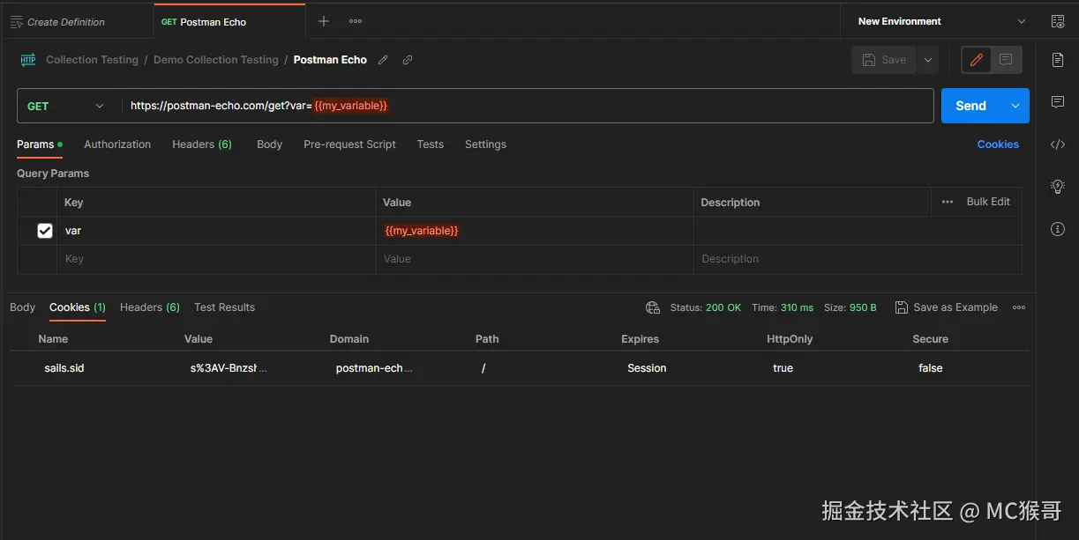Click the empty Key placeholder field
This screenshot has width=1079, height=540.
(215, 259)
